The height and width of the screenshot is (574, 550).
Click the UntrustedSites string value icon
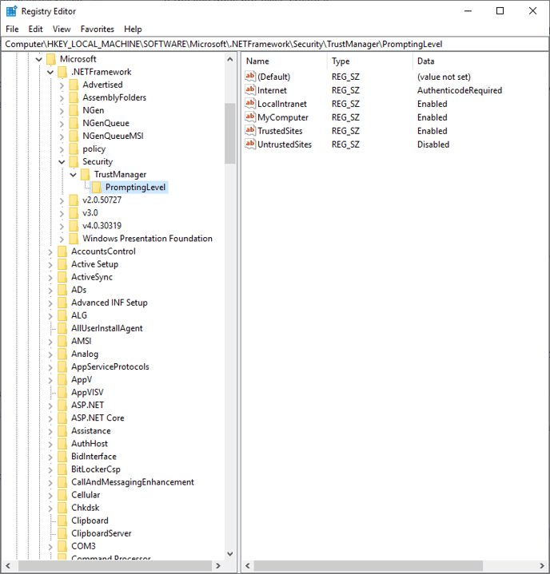[250, 144]
